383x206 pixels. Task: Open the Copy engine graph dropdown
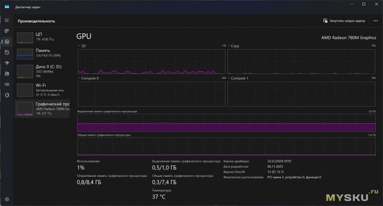[229, 46]
